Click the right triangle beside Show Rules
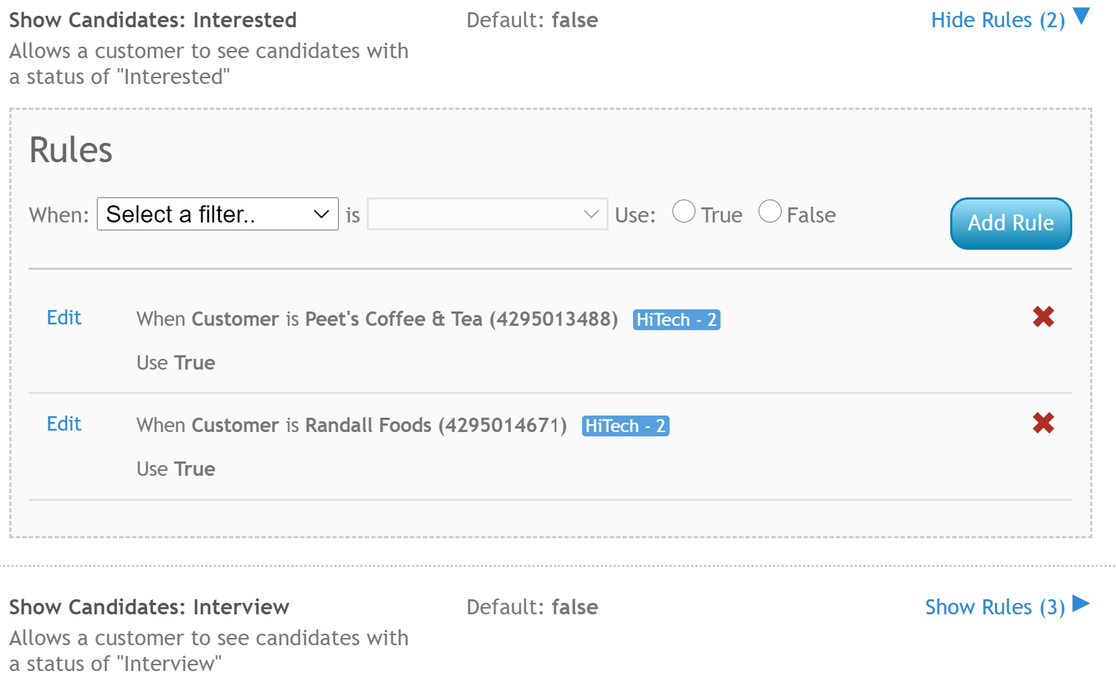Viewport: 1116px width, 694px height. click(1081, 604)
